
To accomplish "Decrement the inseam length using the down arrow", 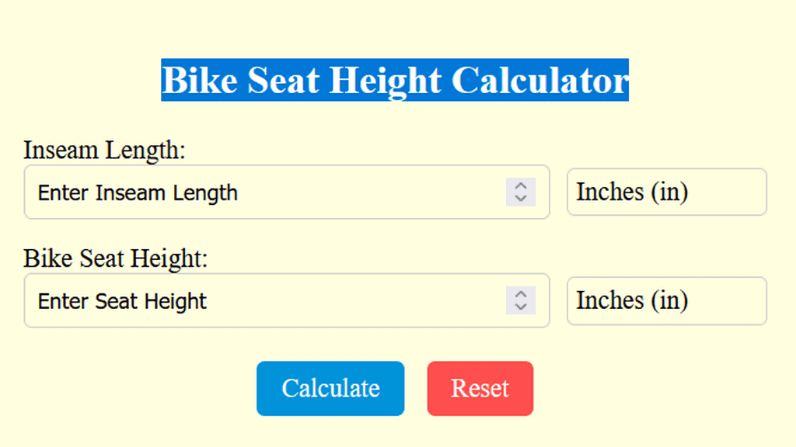I will point(521,198).
